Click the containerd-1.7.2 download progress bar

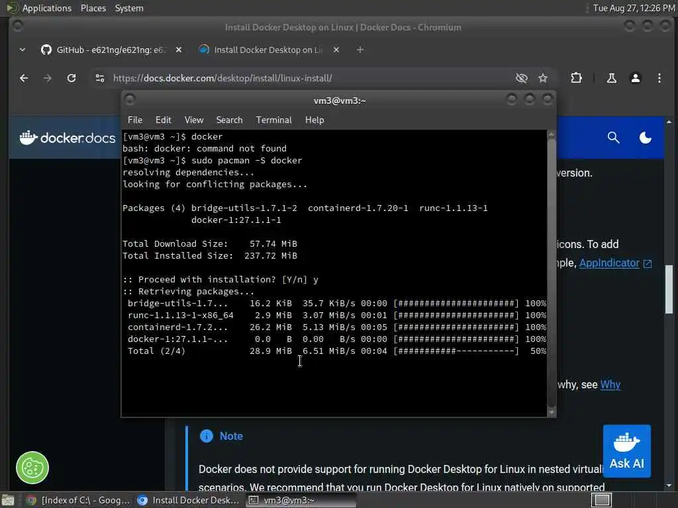coord(456,327)
